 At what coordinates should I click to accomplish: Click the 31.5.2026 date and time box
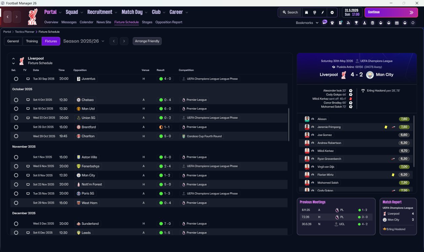point(352,12)
